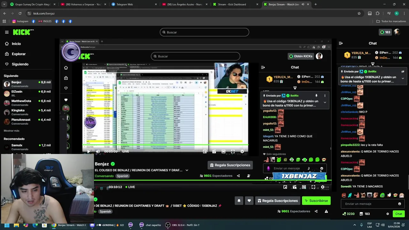Share the stream via the share icon
Viewport: 409px width, 230px height.
coord(316,211)
